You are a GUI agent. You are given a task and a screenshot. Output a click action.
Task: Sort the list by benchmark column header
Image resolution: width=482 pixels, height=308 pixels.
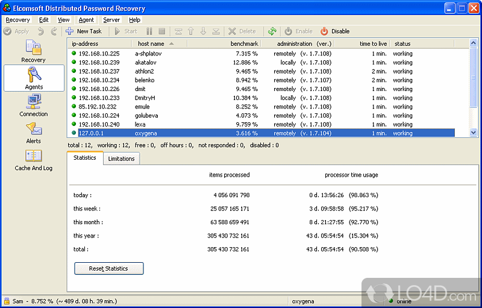pos(243,44)
